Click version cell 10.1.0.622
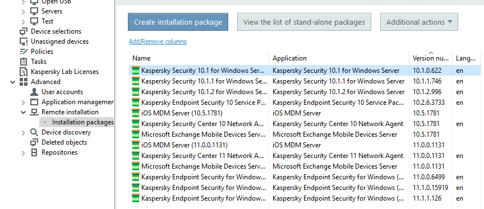 pos(427,71)
